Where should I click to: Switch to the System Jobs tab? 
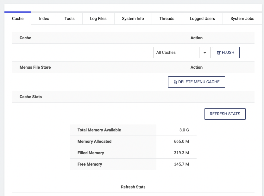242,19
